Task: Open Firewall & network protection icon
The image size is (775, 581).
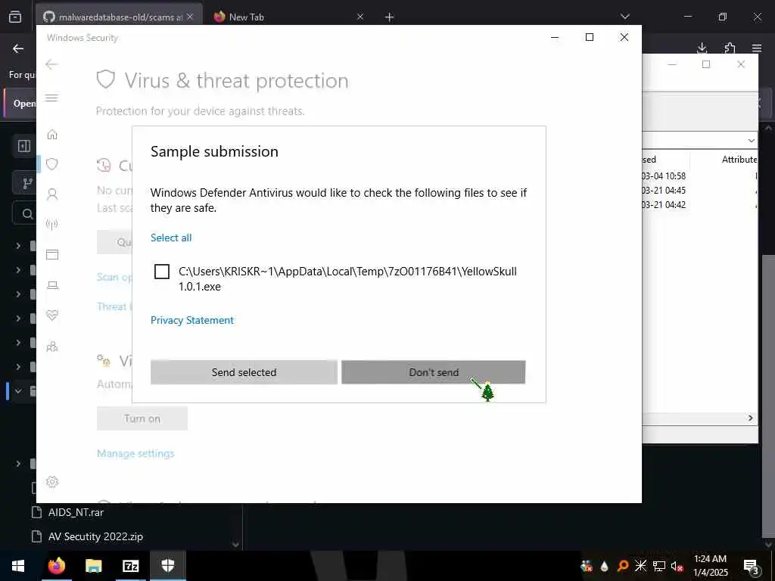Action: [52, 224]
